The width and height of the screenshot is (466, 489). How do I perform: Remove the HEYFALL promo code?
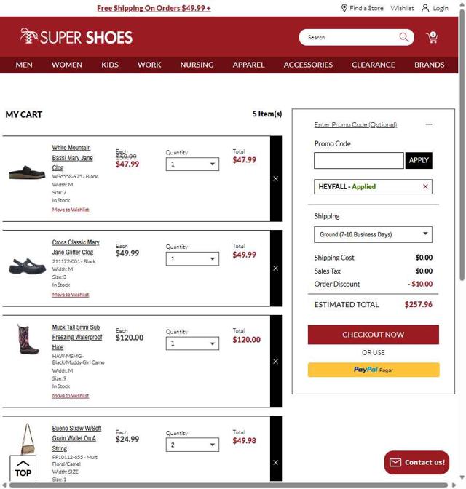[425, 187]
